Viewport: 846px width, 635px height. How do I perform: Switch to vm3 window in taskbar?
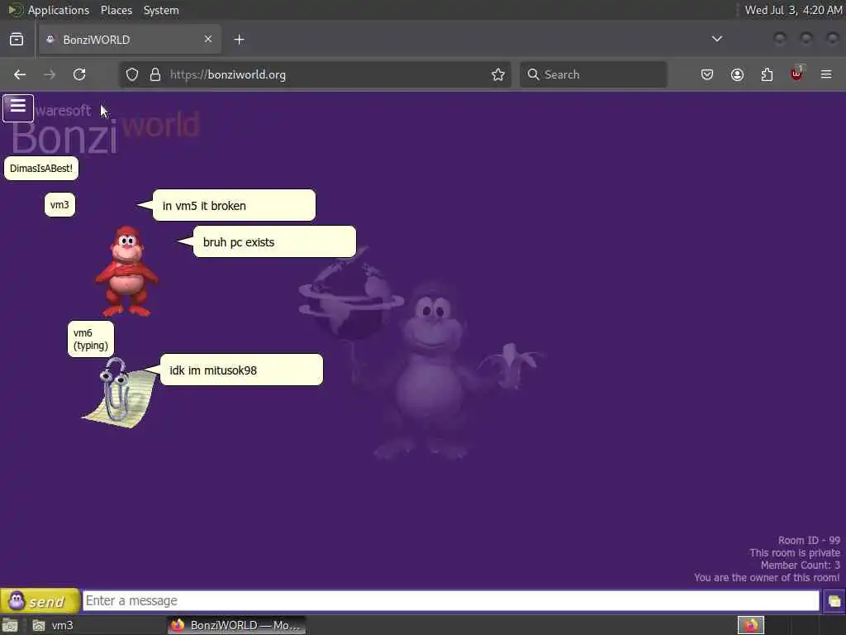click(97, 625)
